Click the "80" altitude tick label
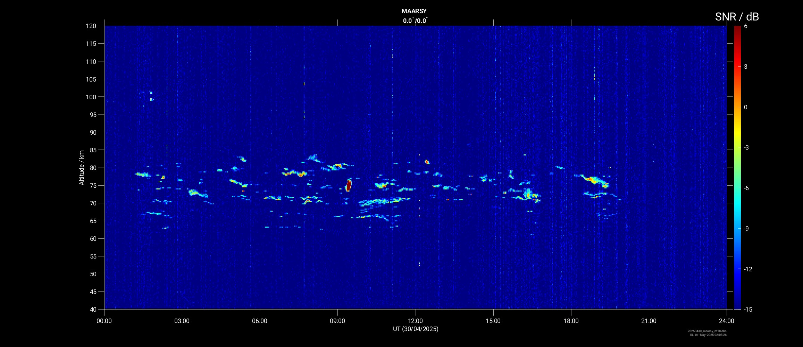 tap(93, 168)
